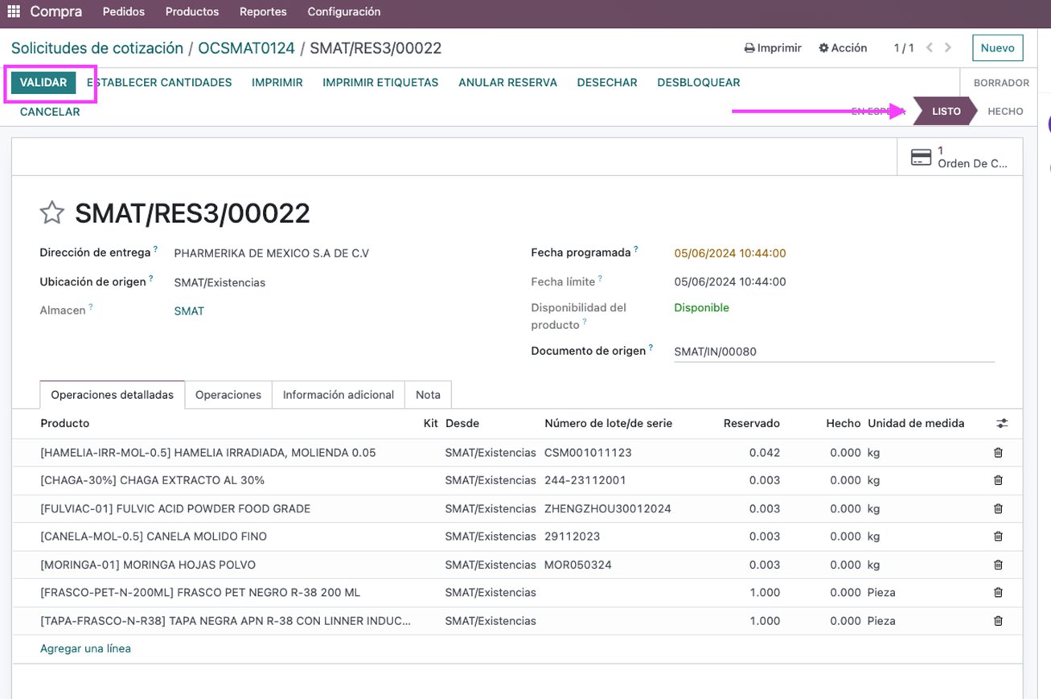1051x699 pixels.
Task: Click lot number 29112023 cell
Action: pos(572,537)
